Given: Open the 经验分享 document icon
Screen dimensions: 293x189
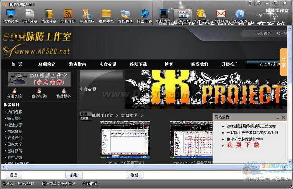Looking at the screenshot, I should [x=30, y=14].
